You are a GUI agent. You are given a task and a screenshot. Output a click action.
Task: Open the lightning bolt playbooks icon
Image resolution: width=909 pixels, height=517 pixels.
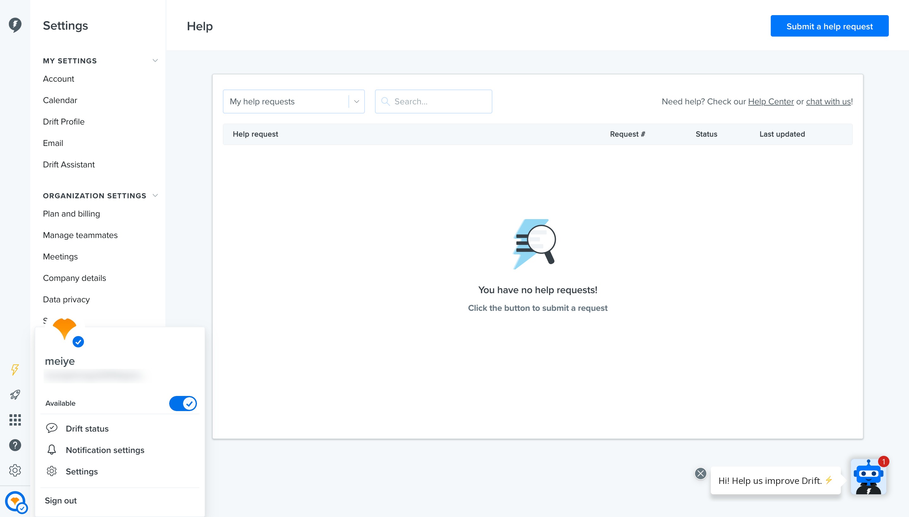point(15,370)
